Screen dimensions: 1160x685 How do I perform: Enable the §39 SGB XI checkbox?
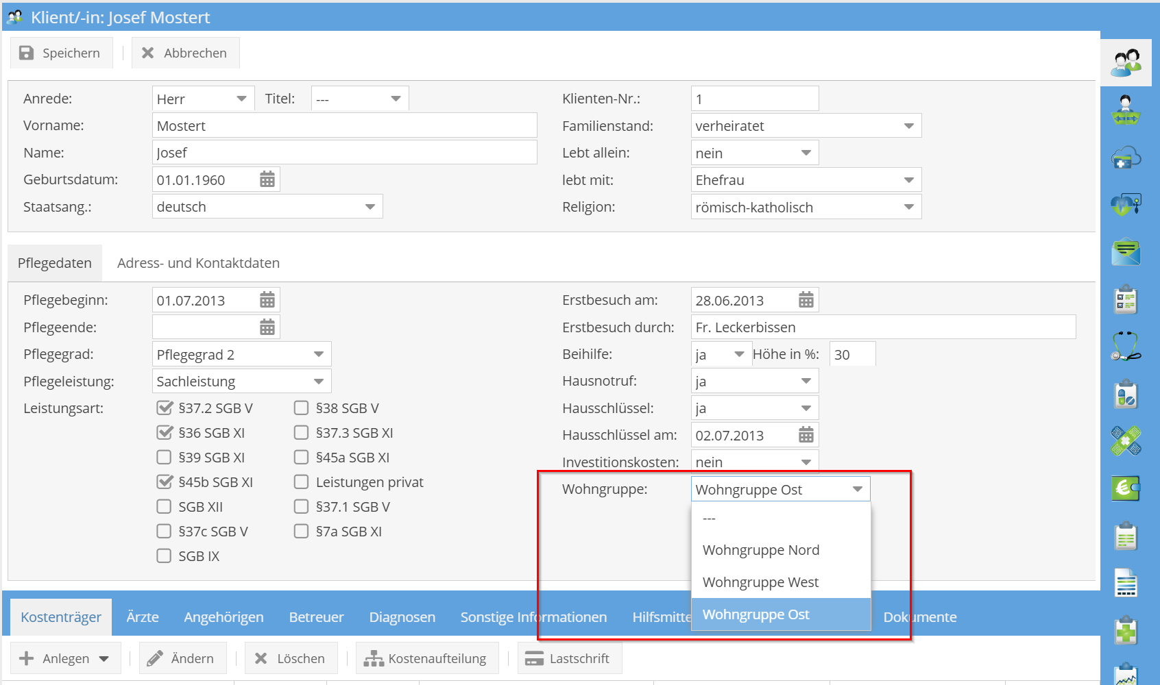(x=165, y=458)
